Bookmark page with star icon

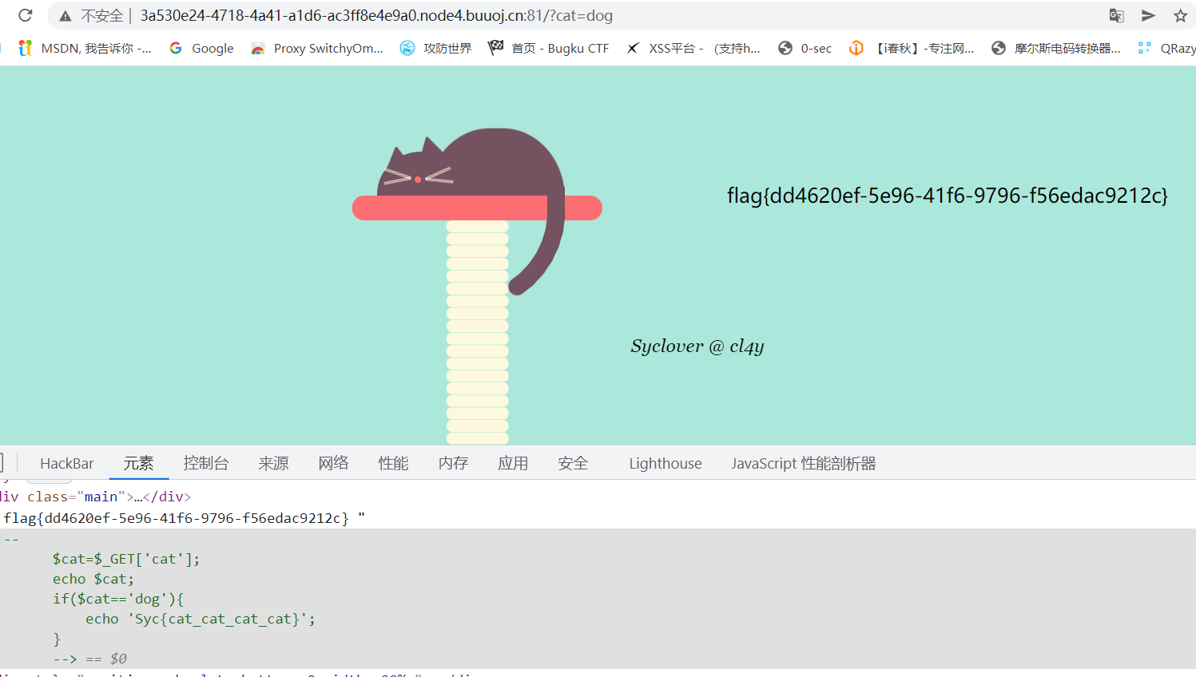pos(1180,15)
